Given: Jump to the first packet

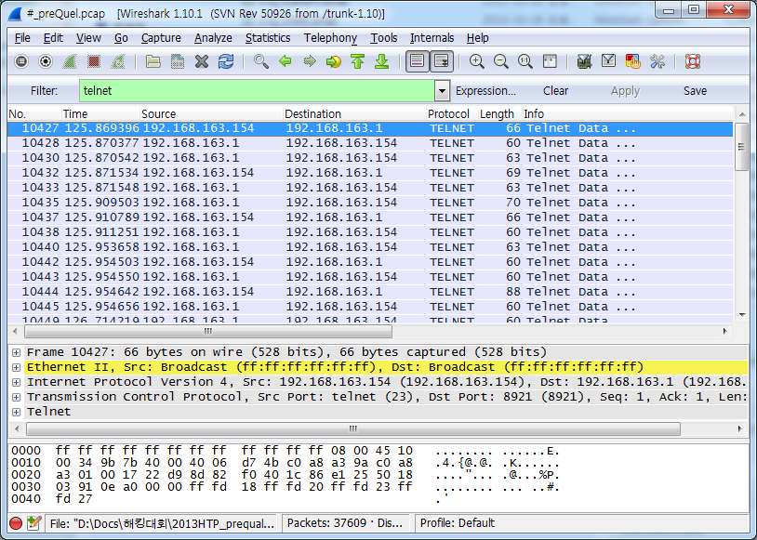Looking at the screenshot, I should [x=357, y=61].
